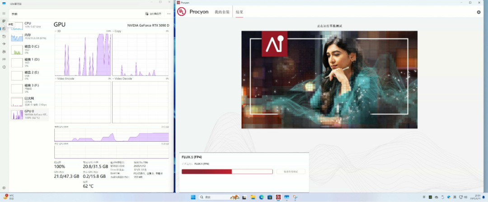Select Disk 1 (D:) performance item
The width and height of the screenshot is (488, 202).
click(x=29, y=63)
